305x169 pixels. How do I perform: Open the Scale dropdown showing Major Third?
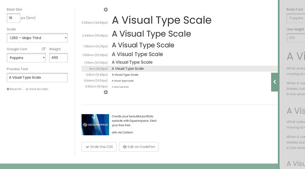37,38
